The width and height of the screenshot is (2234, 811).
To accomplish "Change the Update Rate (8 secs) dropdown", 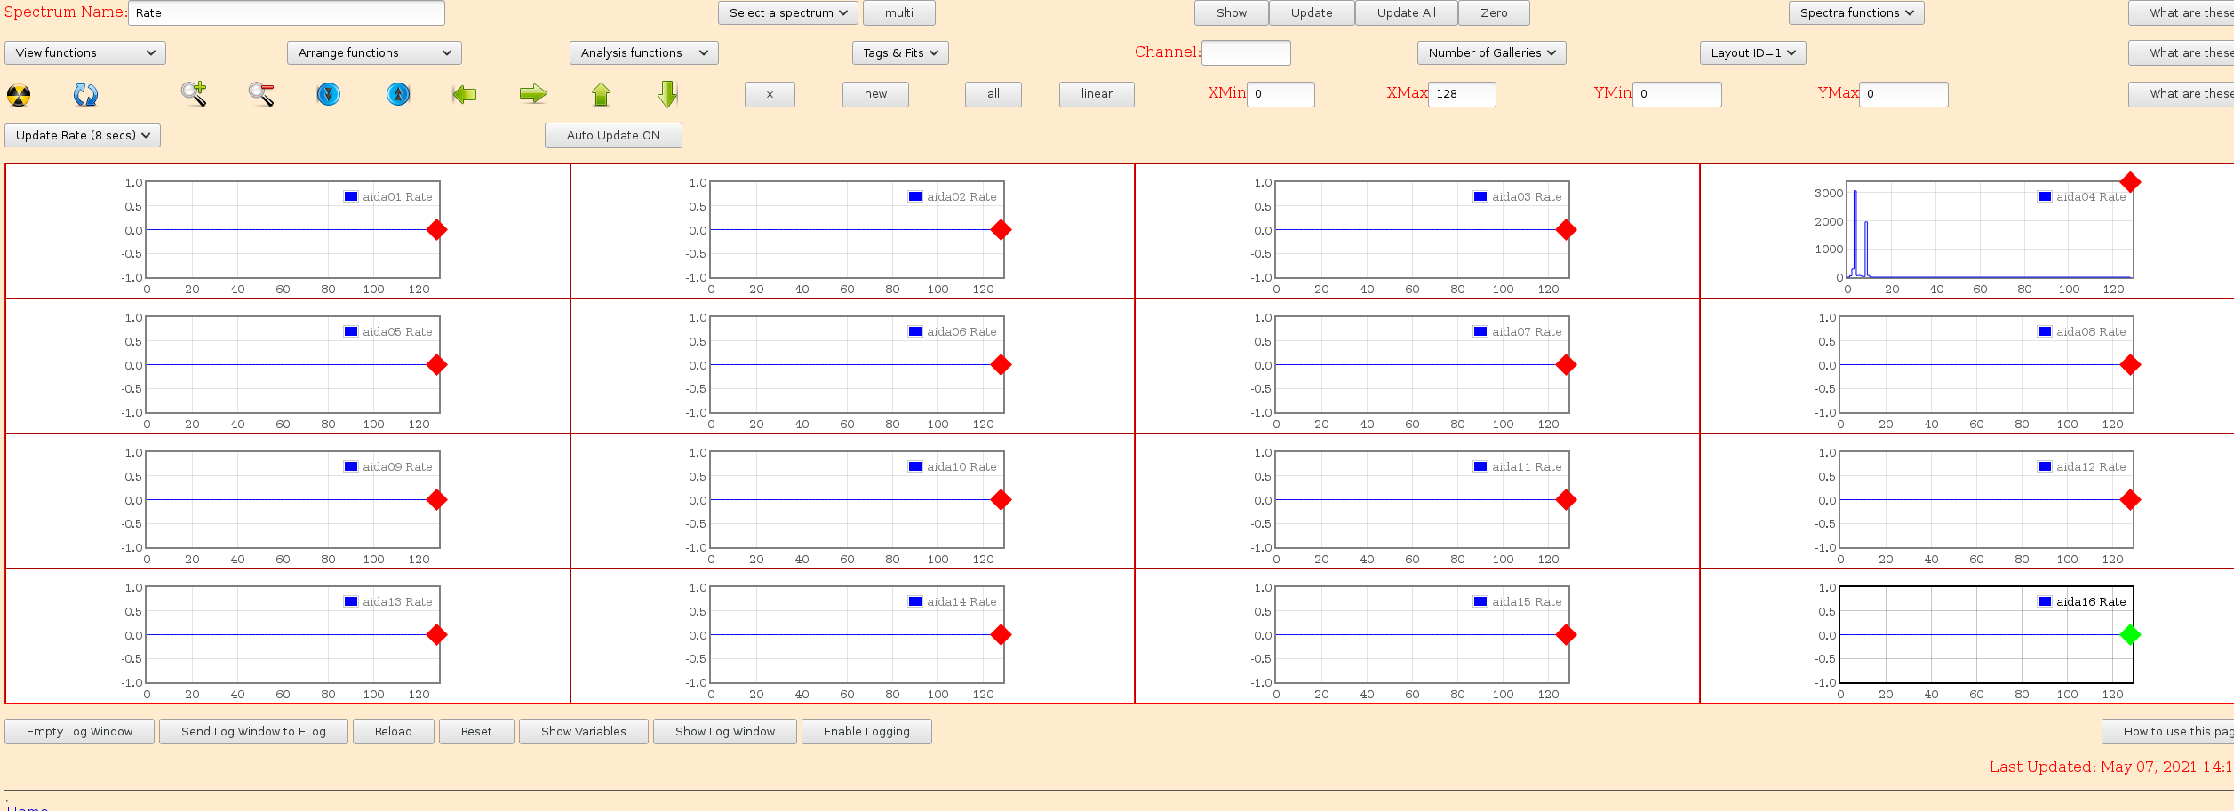I will 83,136.
